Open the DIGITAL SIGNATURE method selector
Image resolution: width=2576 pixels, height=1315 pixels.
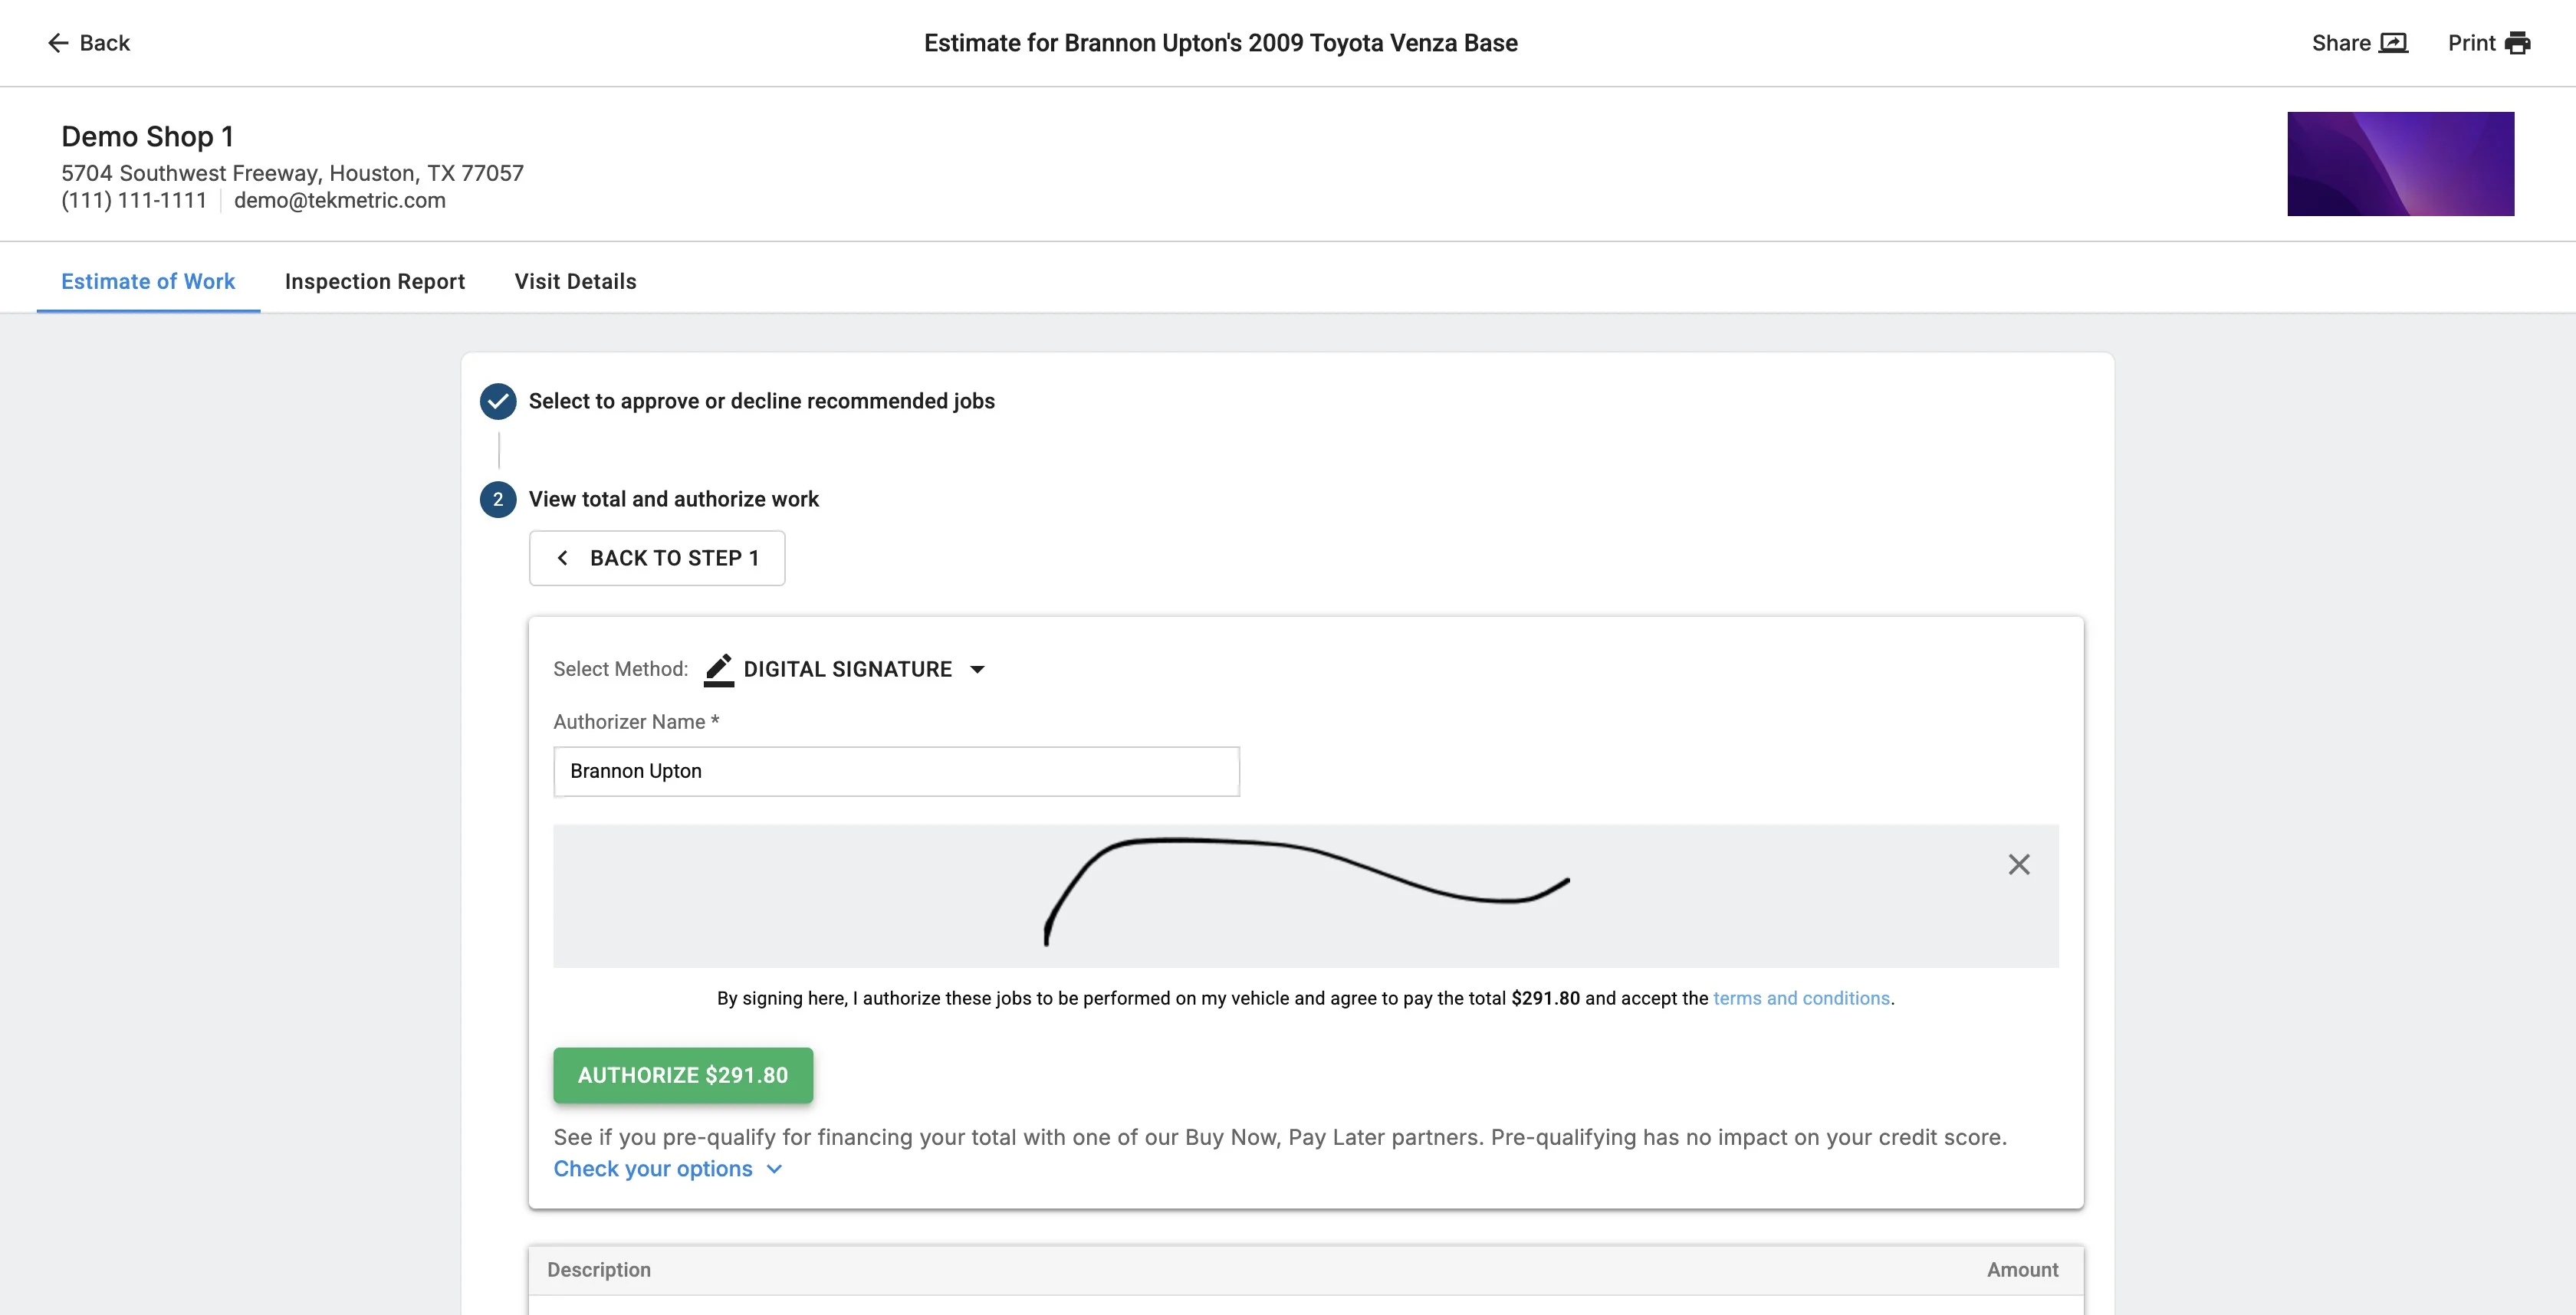pos(847,670)
